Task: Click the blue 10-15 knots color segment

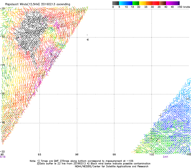Action: point(129,3)
